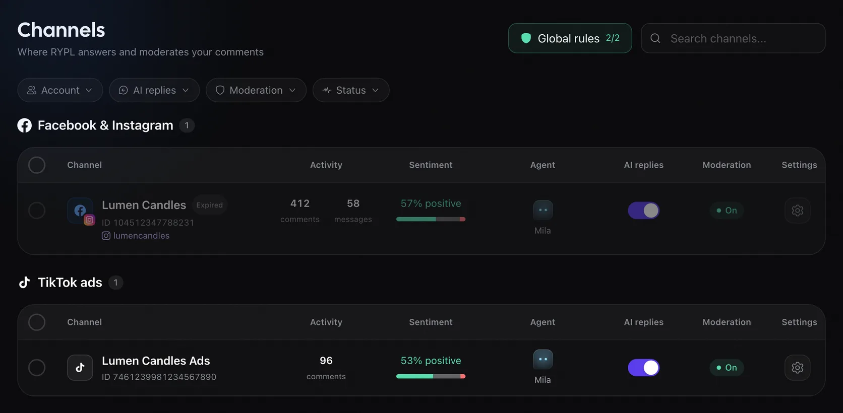
Task: Select all TikTok ads channels checkbox
Action: click(37, 322)
